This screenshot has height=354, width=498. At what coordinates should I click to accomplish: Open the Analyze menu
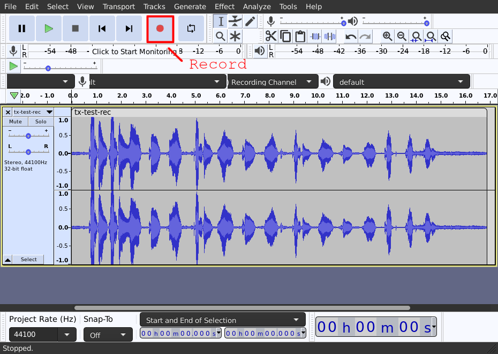pyautogui.click(x=257, y=6)
